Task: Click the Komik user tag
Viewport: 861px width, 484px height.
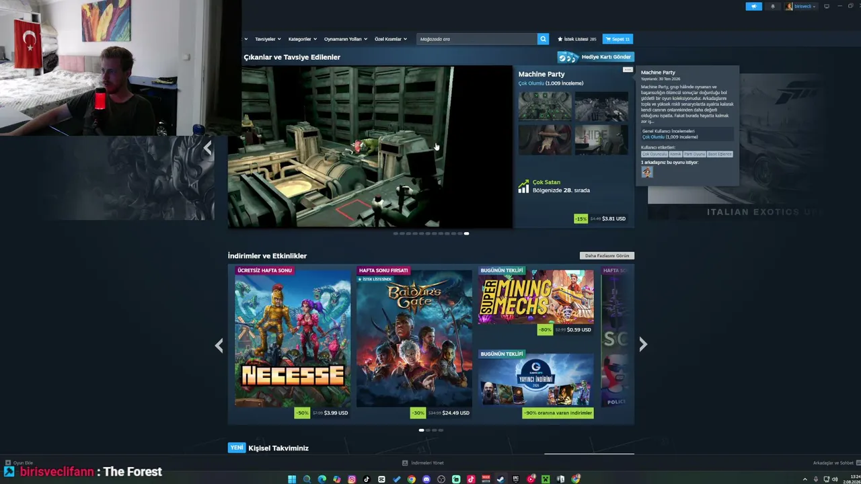Action: pyautogui.click(x=675, y=154)
